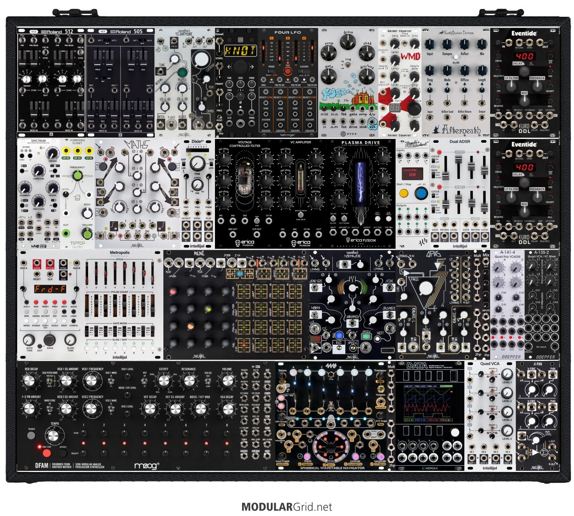Click the Mix knob on Afterneath
The width and height of the screenshot is (574, 516).
pyautogui.click(x=482, y=45)
